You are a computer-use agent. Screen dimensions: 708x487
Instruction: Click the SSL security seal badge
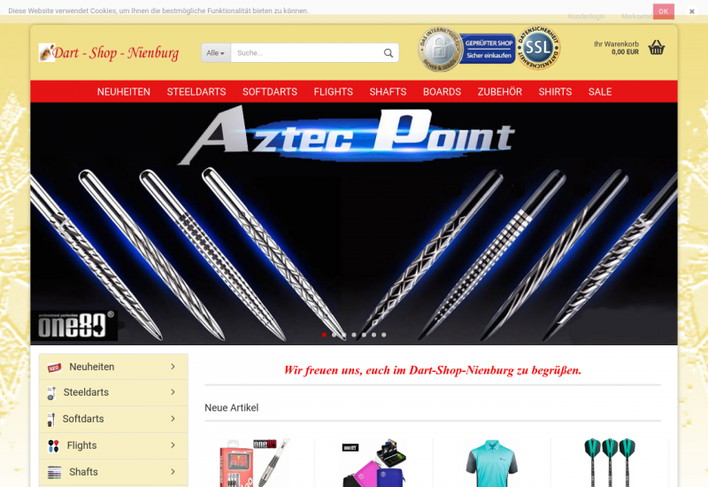(538, 46)
